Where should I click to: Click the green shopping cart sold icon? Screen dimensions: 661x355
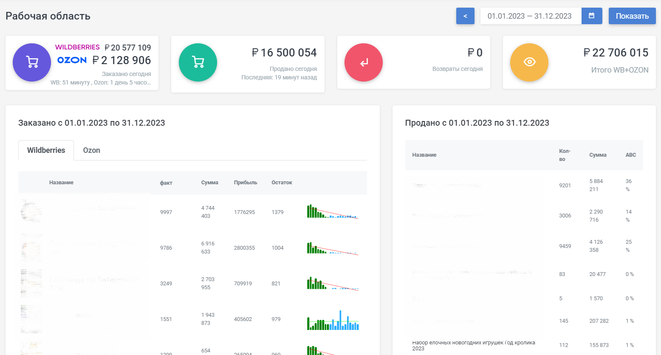[198, 62]
